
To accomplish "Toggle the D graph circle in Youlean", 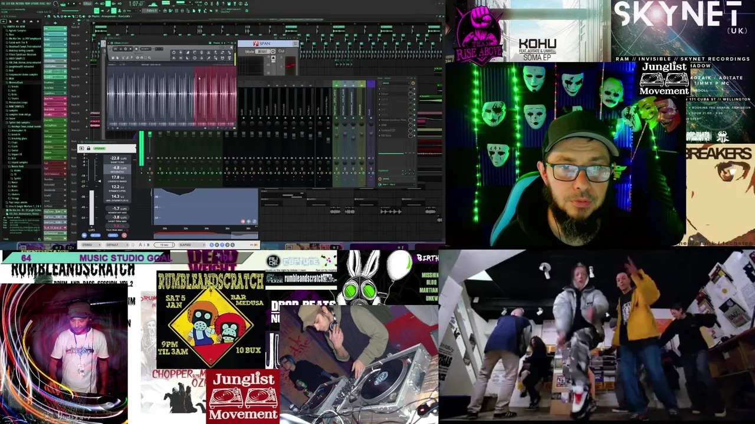I will click(227, 245).
